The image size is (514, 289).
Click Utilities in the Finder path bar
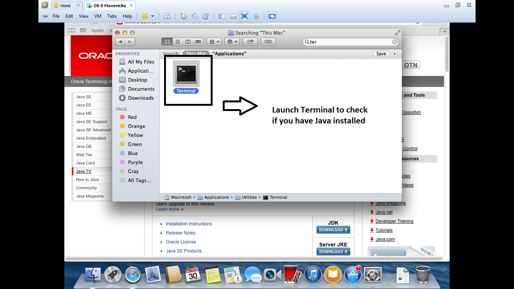(x=246, y=197)
